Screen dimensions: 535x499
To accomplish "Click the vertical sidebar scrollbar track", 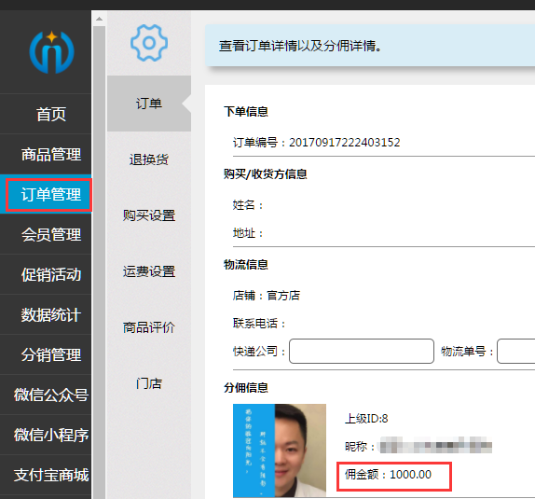I will click(x=99, y=262).
